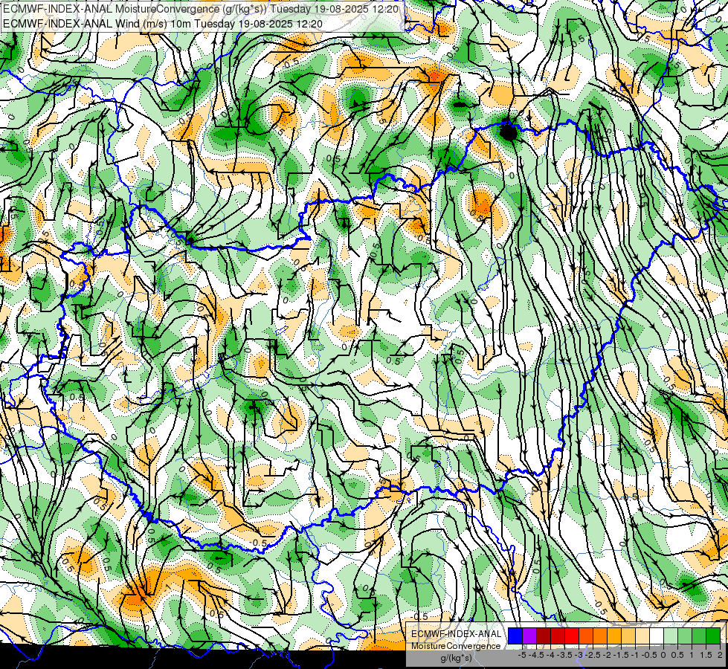This screenshot has width=728, height=669.
Task: Click the g/(kg*s) unit label in legend
Action: 457,658
